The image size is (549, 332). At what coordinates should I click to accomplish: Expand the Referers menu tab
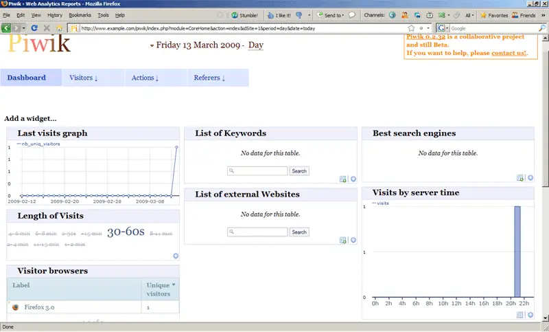218,78
